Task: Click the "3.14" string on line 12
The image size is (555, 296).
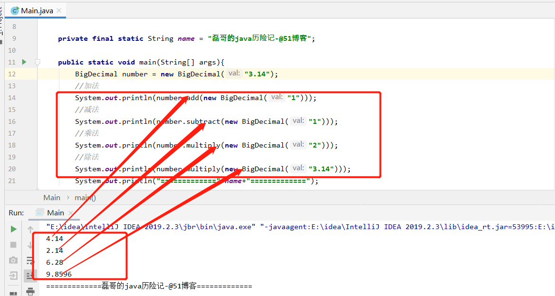Action: 257,74
